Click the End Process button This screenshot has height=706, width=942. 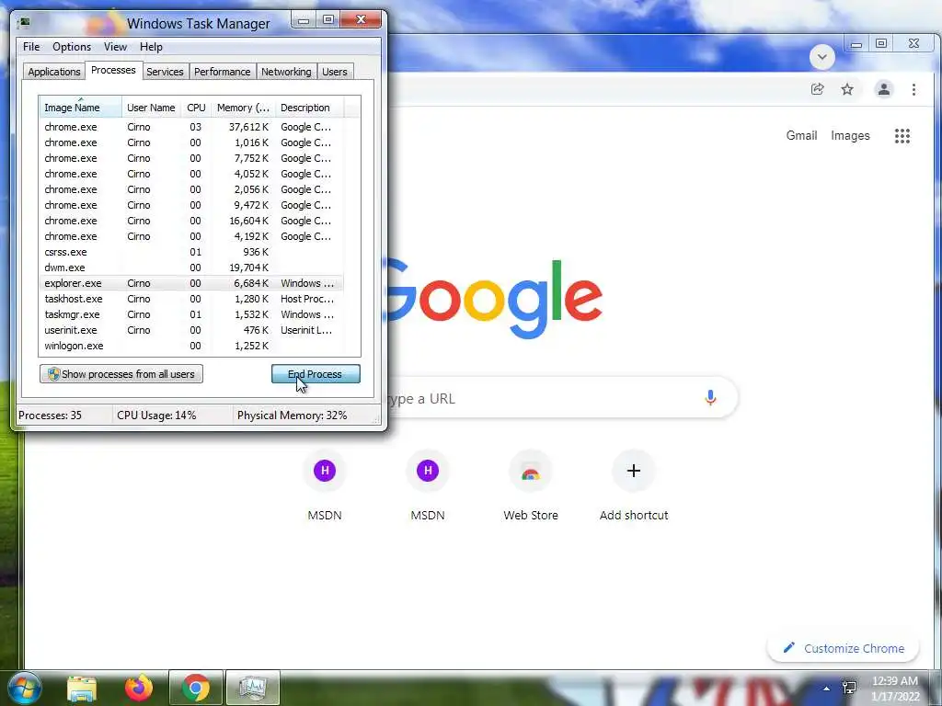coord(316,374)
